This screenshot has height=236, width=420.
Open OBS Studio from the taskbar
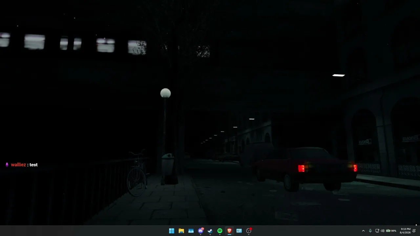tap(249, 231)
